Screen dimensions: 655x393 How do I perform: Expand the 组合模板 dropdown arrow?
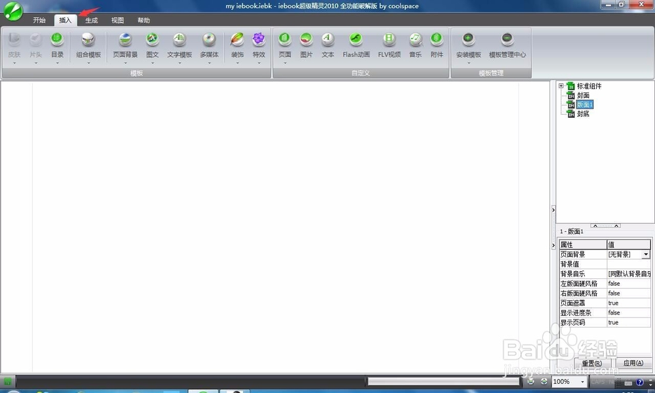click(88, 63)
